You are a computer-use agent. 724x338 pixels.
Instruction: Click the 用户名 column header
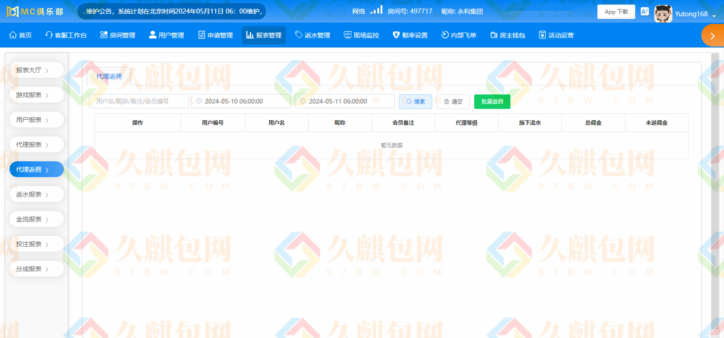tap(276, 123)
